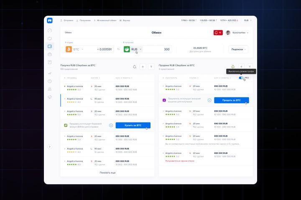Screen dimensions: 301x200
Task: Click the user avatar photo
Action: (x=228, y=33)
